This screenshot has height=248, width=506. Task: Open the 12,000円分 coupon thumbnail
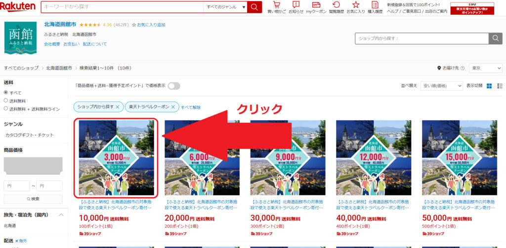tap(374, 158)
